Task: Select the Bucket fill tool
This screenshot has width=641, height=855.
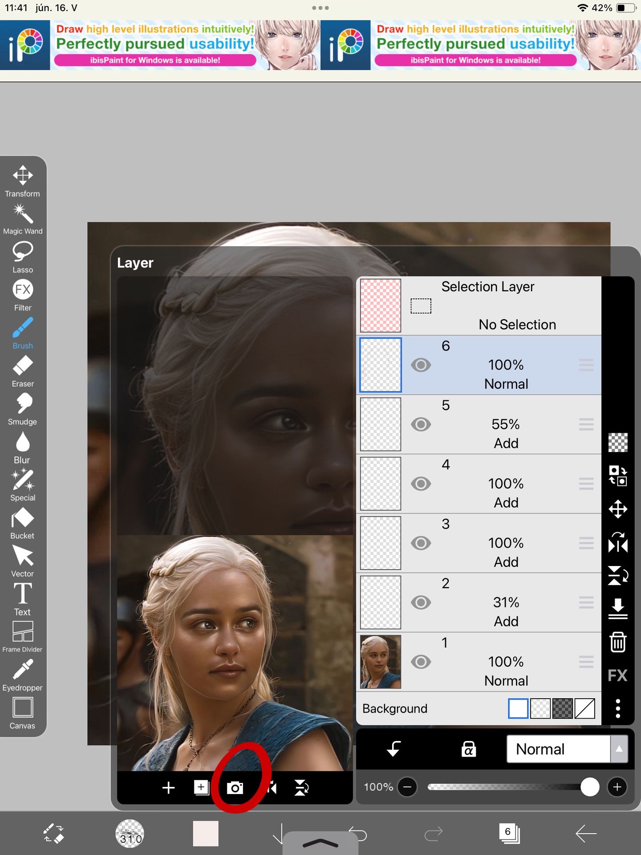Action: (22, 523)
